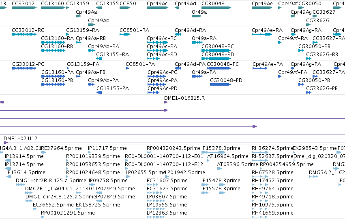Click the Cpr49Ae-PA protein label

(x=268, y=64)
